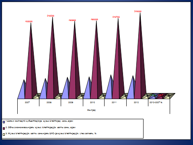193x145 pixels.
Task: Click the 2007 category axis label
Action: 27,102
